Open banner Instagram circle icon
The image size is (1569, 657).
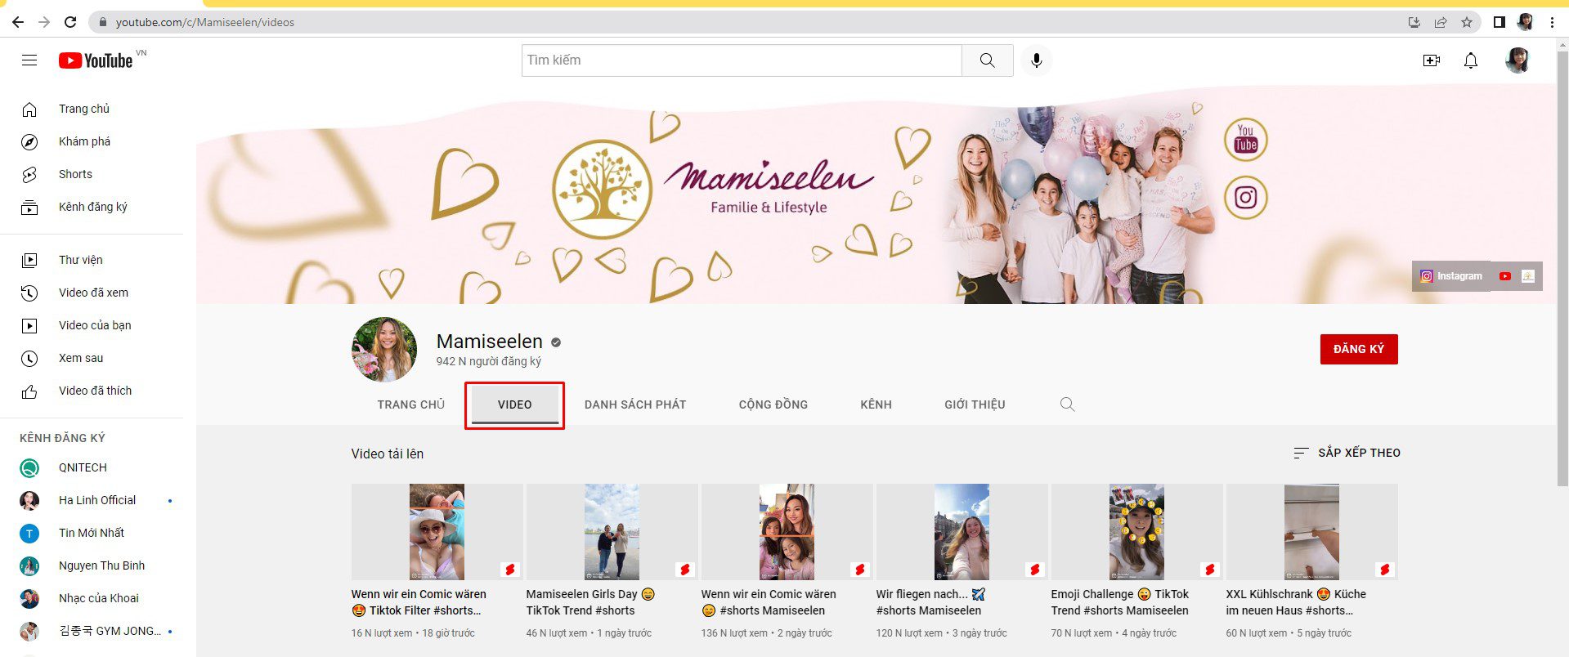tap(1245, 198)
